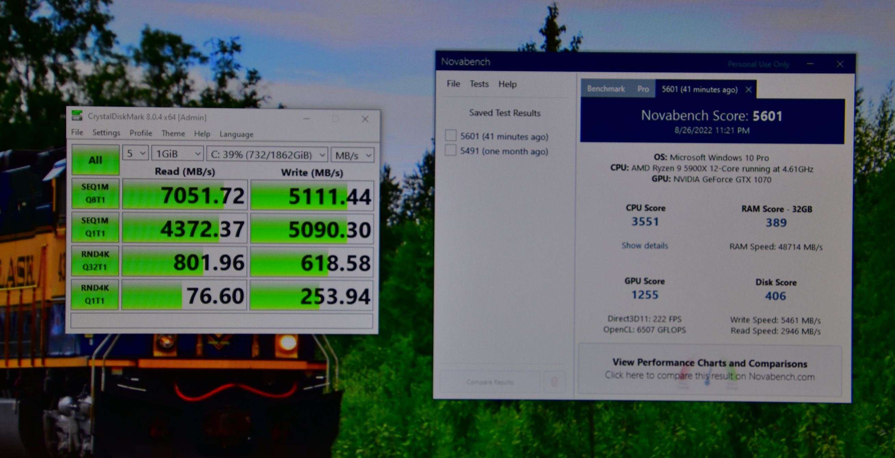
Task: Close the 5601 results tab
Action: coord(748,90)
